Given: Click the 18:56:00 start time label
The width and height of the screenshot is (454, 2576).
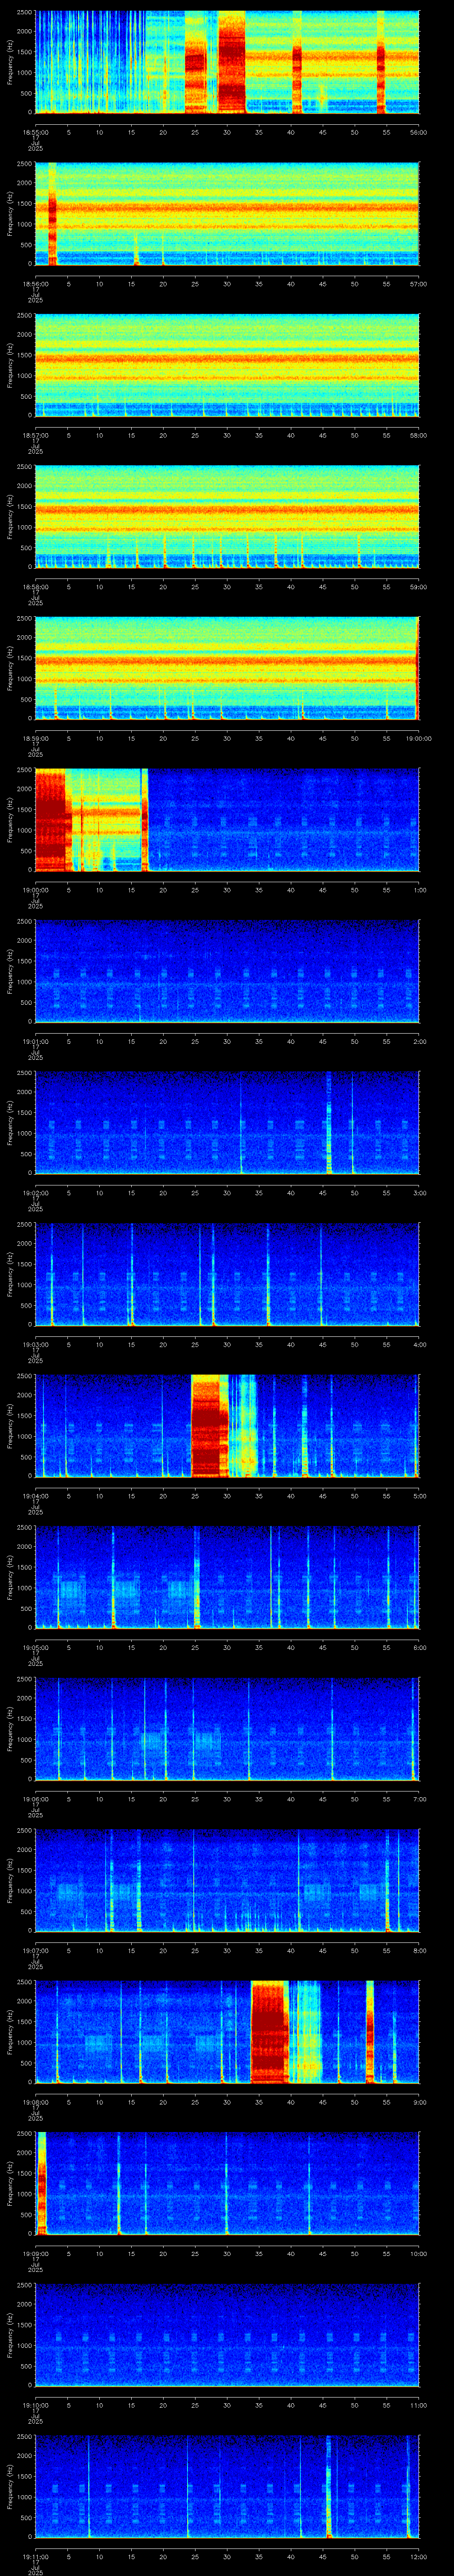Looking at the screenshot, I should pos(35,284).
